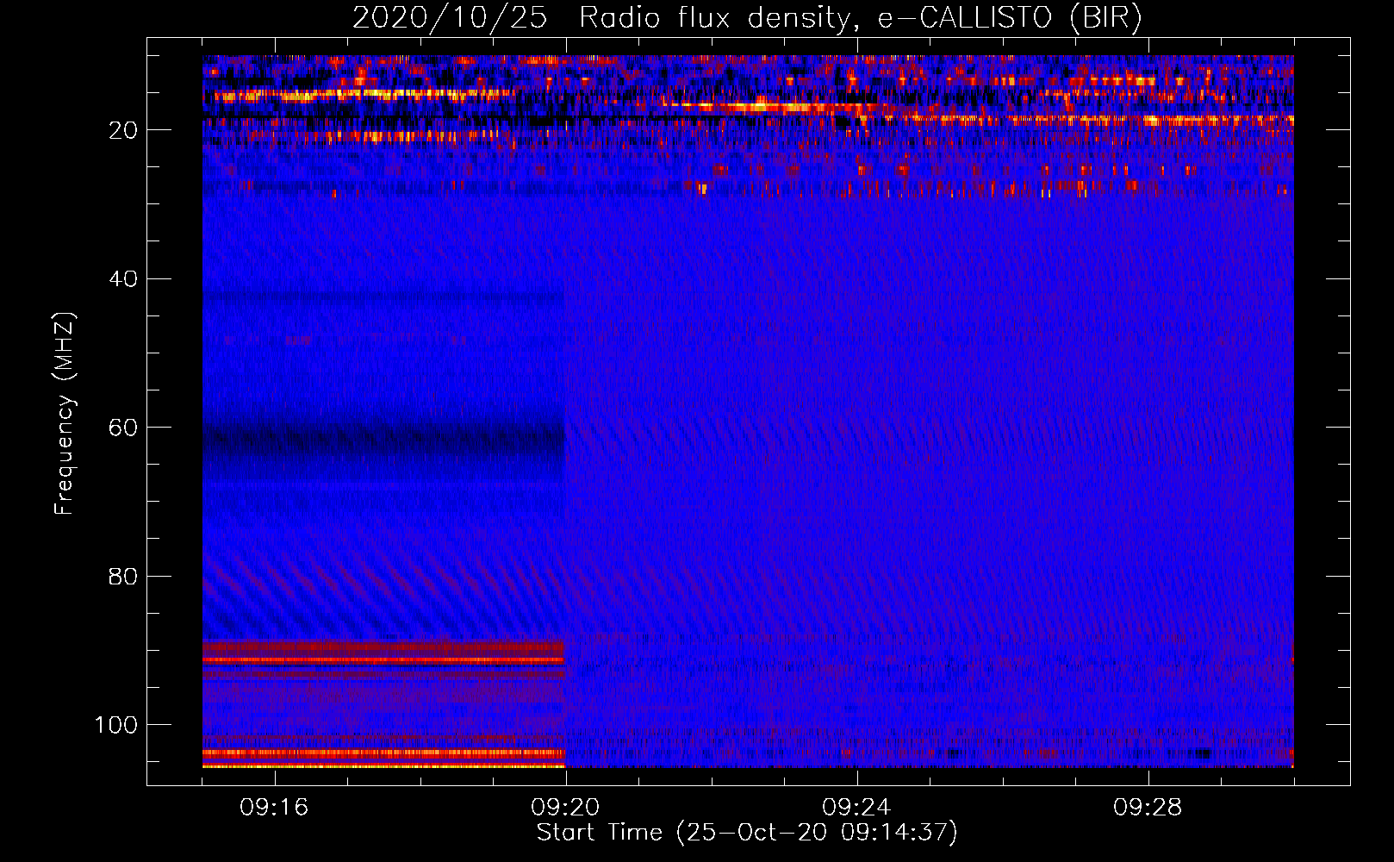This screenshot has height=862, width=1394.
Task: Click the 40 frequency tick label
Action: click(x=123, y=279)
